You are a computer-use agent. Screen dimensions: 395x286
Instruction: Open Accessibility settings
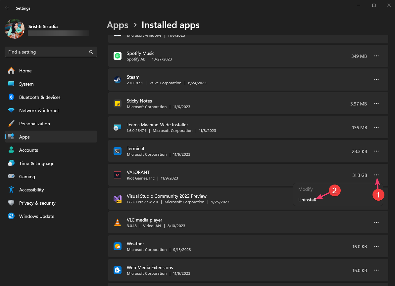pos(51,190)
